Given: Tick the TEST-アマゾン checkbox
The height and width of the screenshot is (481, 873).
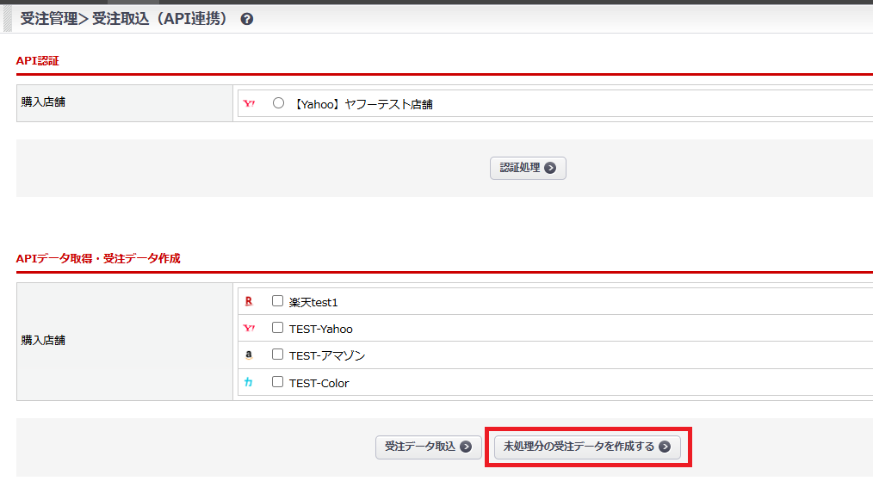Looking at the screenshot, I should [277, 355].
